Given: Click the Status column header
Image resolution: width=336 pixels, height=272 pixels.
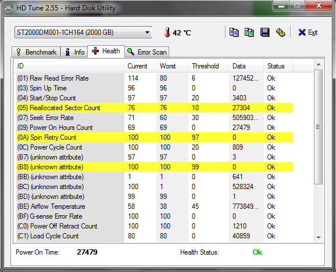Looking at the screenshot, I should (x=278, y=66).
